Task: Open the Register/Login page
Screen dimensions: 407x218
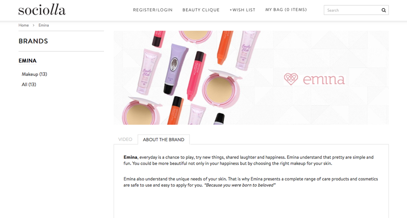Action: click(x=153, y=10)
